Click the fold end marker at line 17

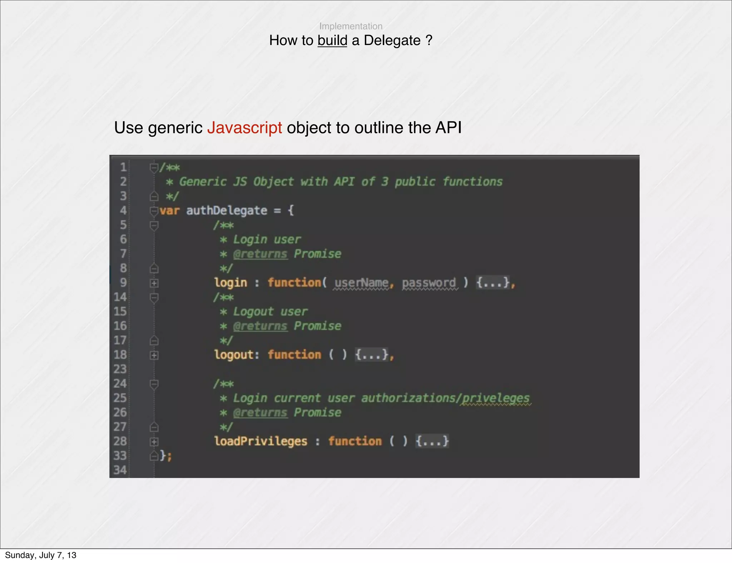154,340
